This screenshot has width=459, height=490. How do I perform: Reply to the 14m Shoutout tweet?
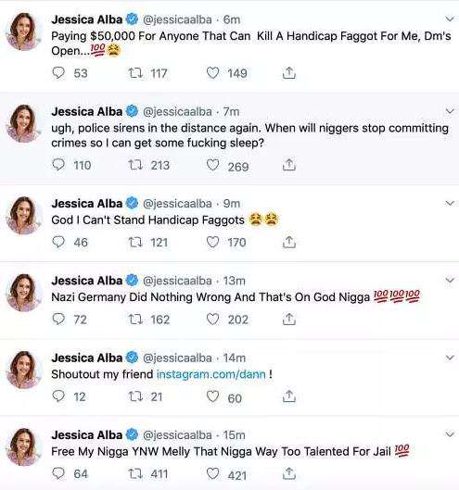point(58,396)
